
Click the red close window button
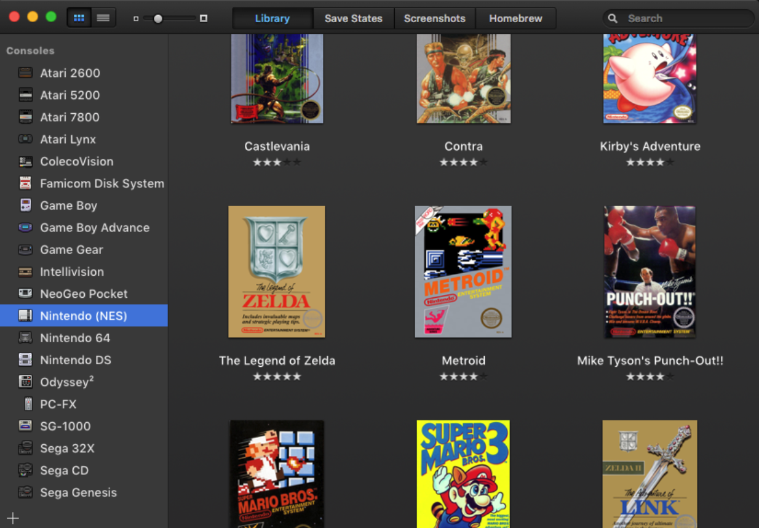[x=14, y=17]
